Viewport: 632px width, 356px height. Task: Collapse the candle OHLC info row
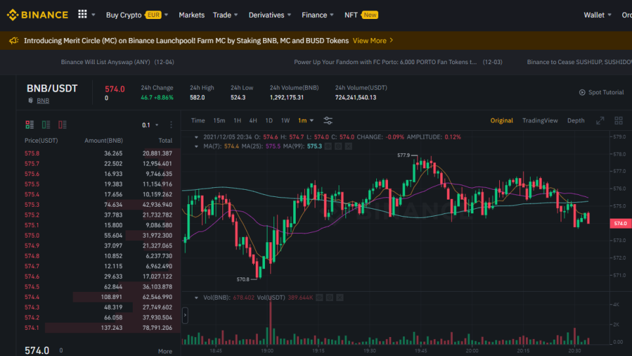[x=196, y=137]
